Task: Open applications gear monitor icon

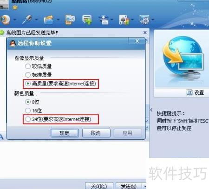Action: (x=144, y=20)
